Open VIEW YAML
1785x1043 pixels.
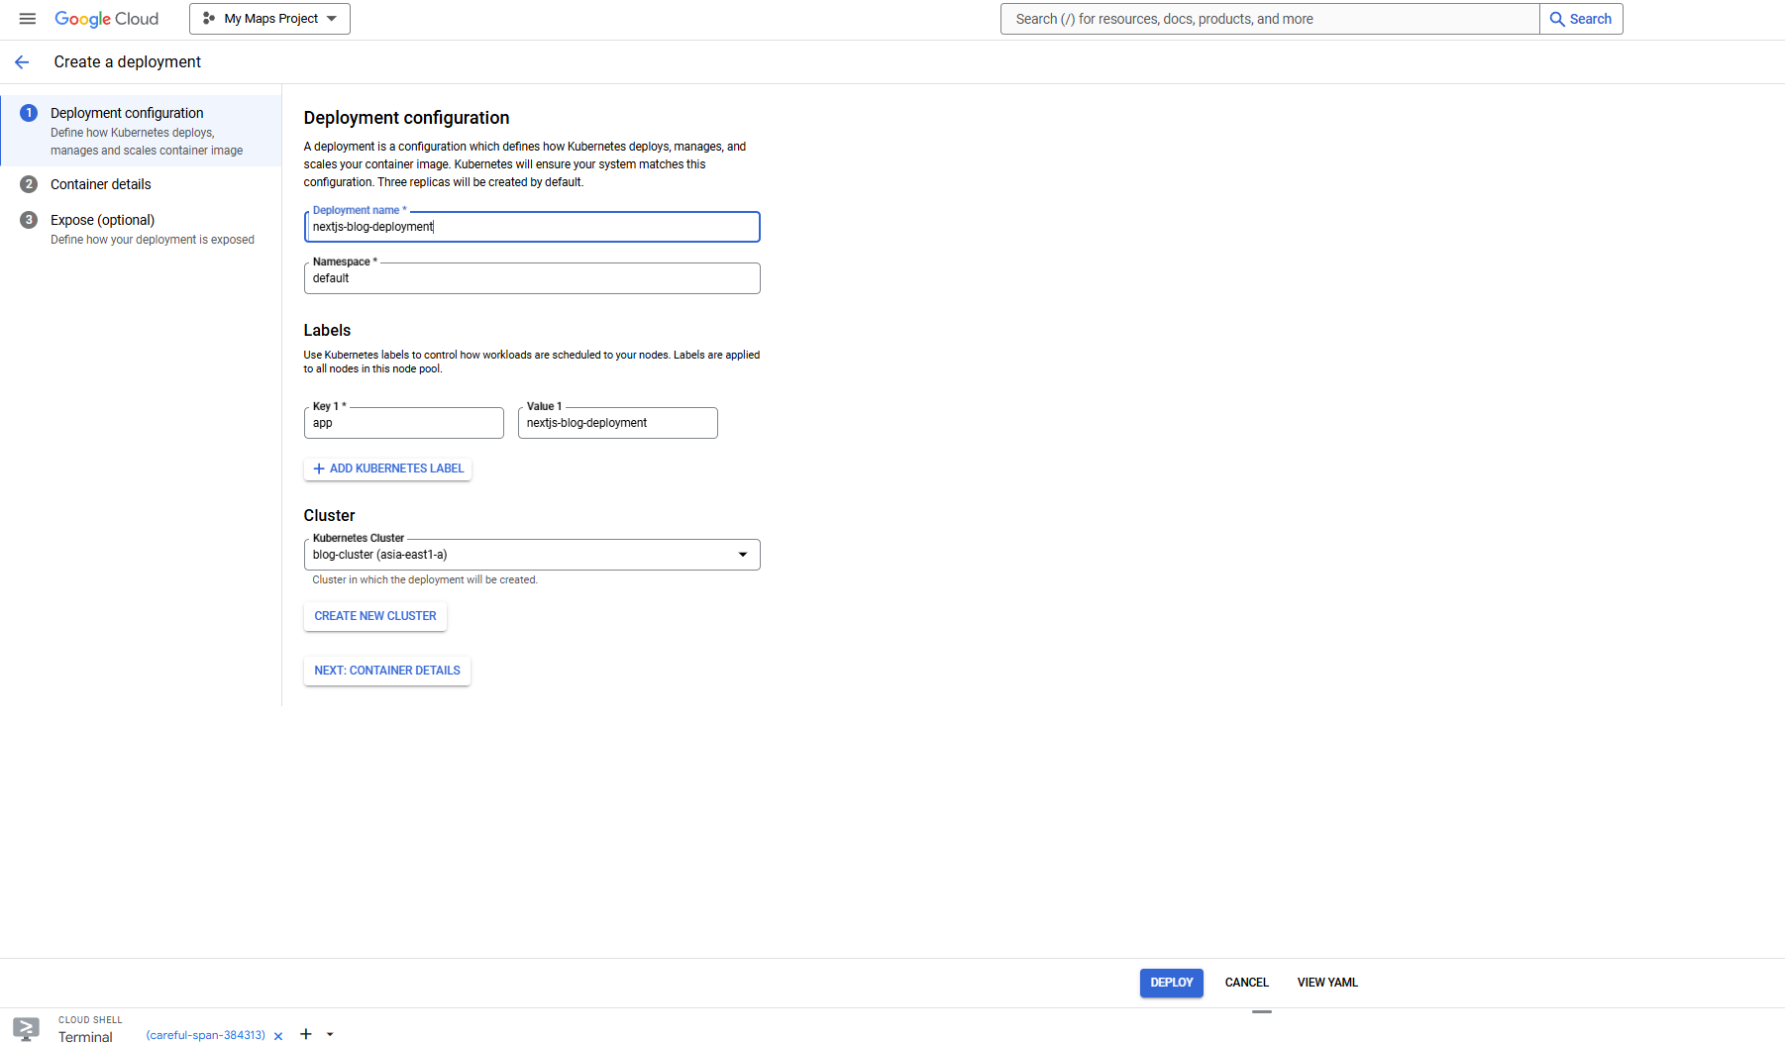[1326, 982]
